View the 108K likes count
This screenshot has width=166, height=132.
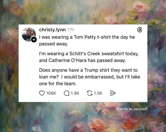[x=51, y=93]
